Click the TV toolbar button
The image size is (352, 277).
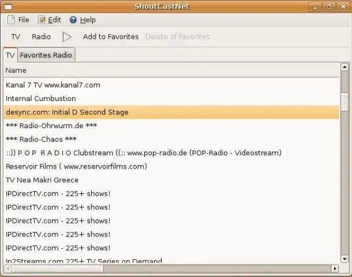[x=16, y=36]
